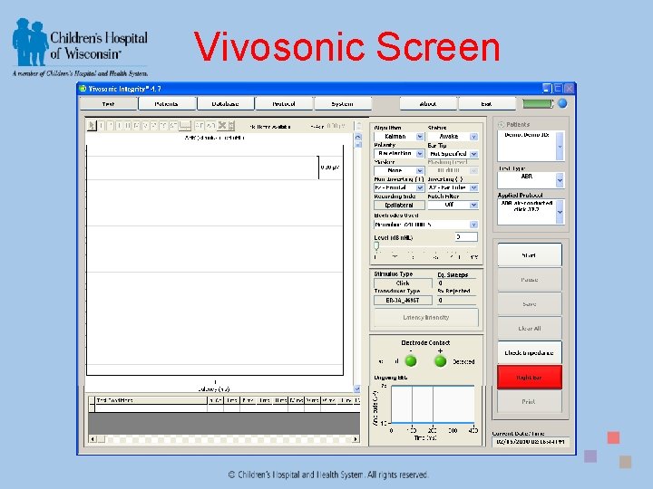
Task: Click the Vivosonic Integrity title bar icon
Action: (x=83, y=88)
